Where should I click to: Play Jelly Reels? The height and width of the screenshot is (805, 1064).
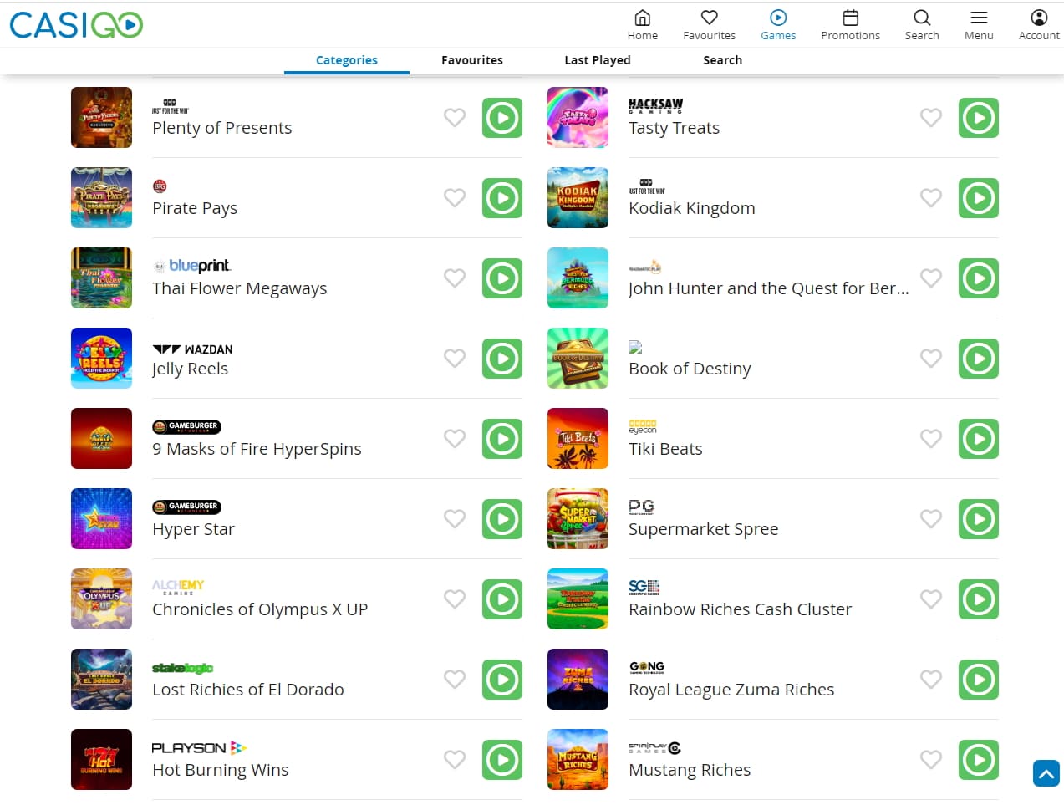(x=502, y=359)
